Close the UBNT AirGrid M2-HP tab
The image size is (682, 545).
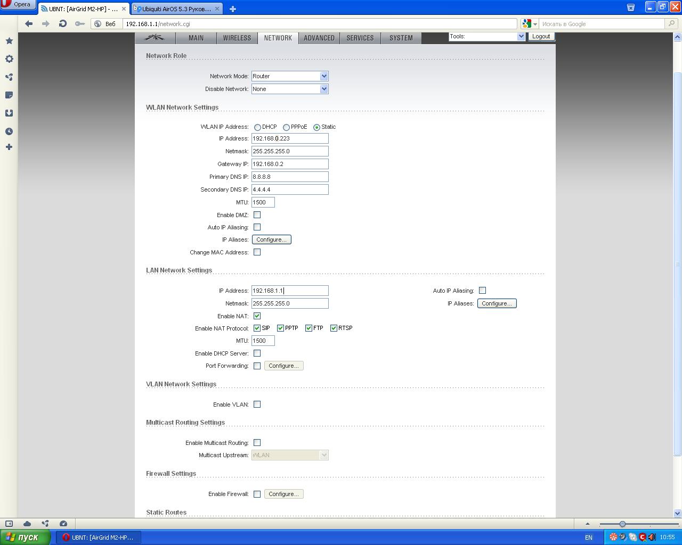(x=124, y=9)
